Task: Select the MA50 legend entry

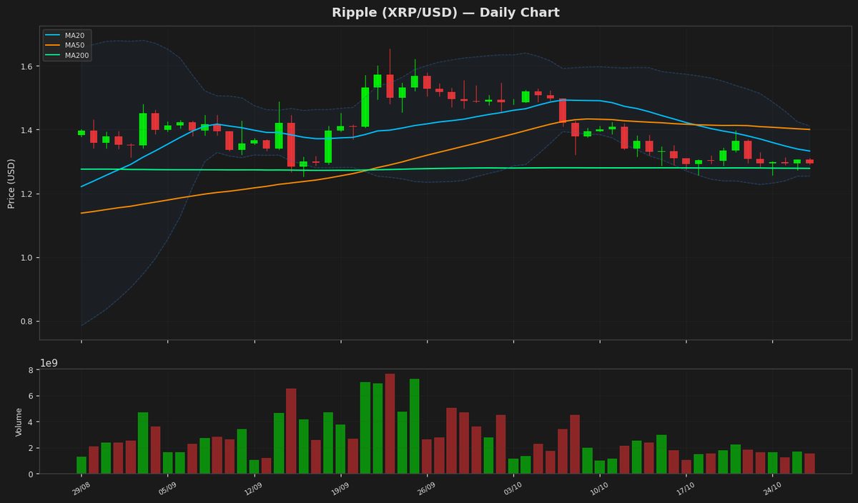Action: pos(64,45)
